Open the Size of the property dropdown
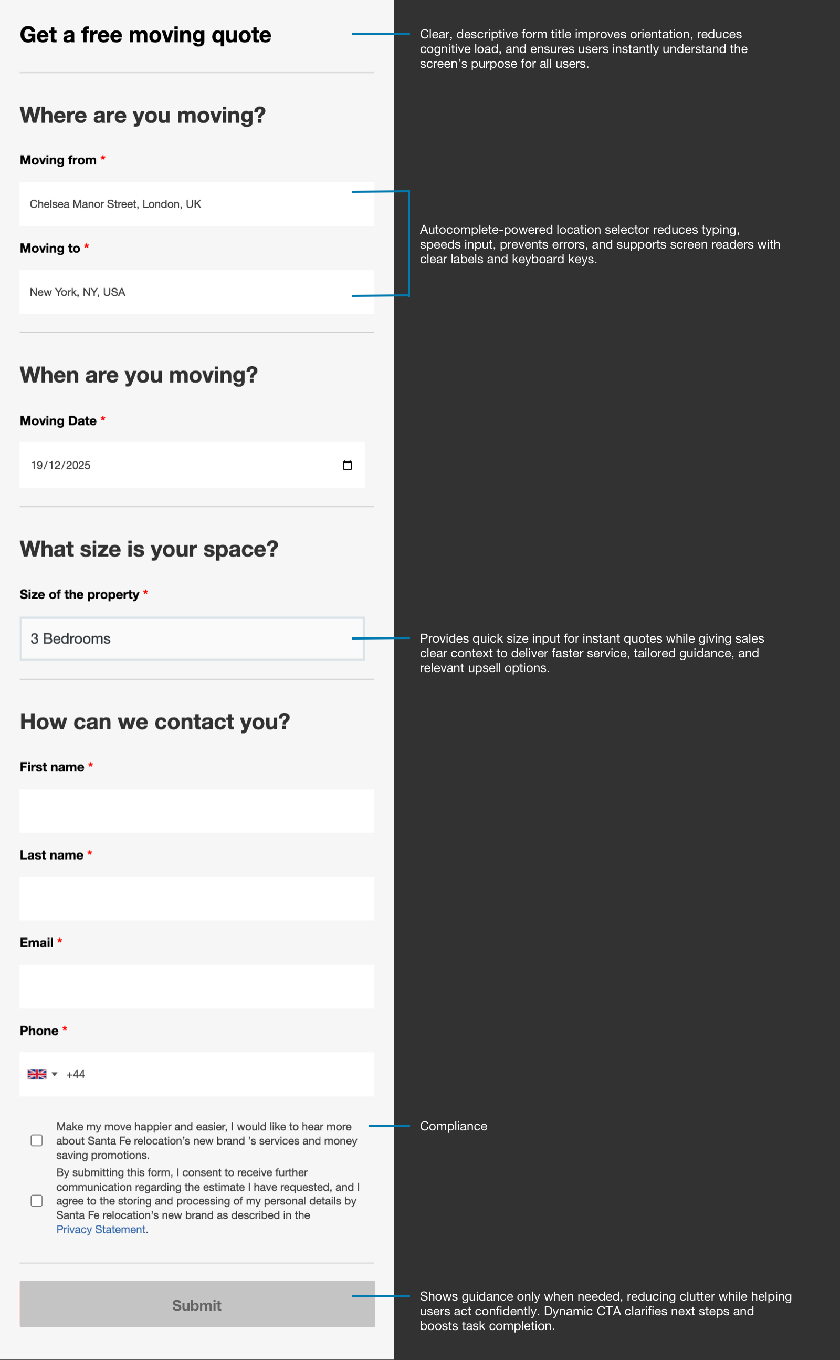Screen dimensions: 840x1360 point(192,639)
